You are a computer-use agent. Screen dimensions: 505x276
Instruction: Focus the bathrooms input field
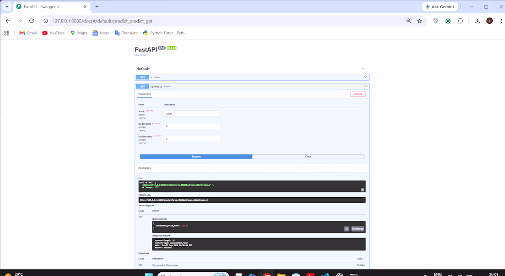[x=192, y=138]
